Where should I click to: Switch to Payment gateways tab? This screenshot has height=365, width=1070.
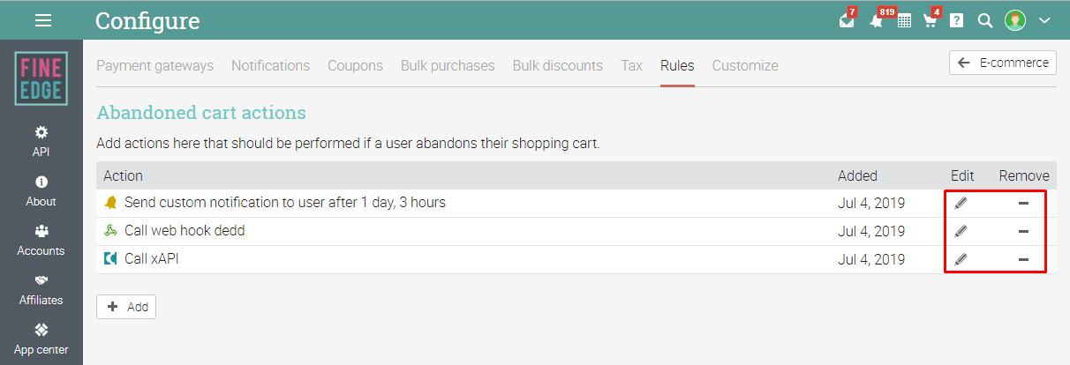pos(155,65)
